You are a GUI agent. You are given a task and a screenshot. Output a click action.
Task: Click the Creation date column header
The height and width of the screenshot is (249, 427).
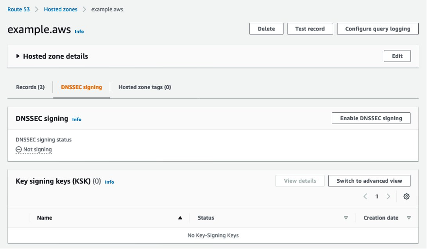pyautogui.click(x=381, y=218)
